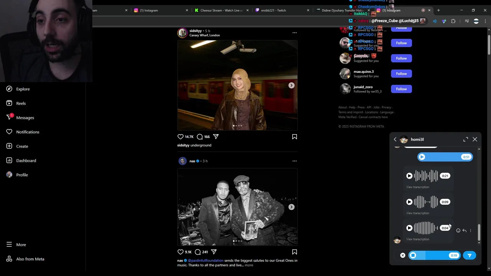The width and height of the screenshot is (491, 276).
Task: Follow junaid_zoro
Action: coord(401,89)
